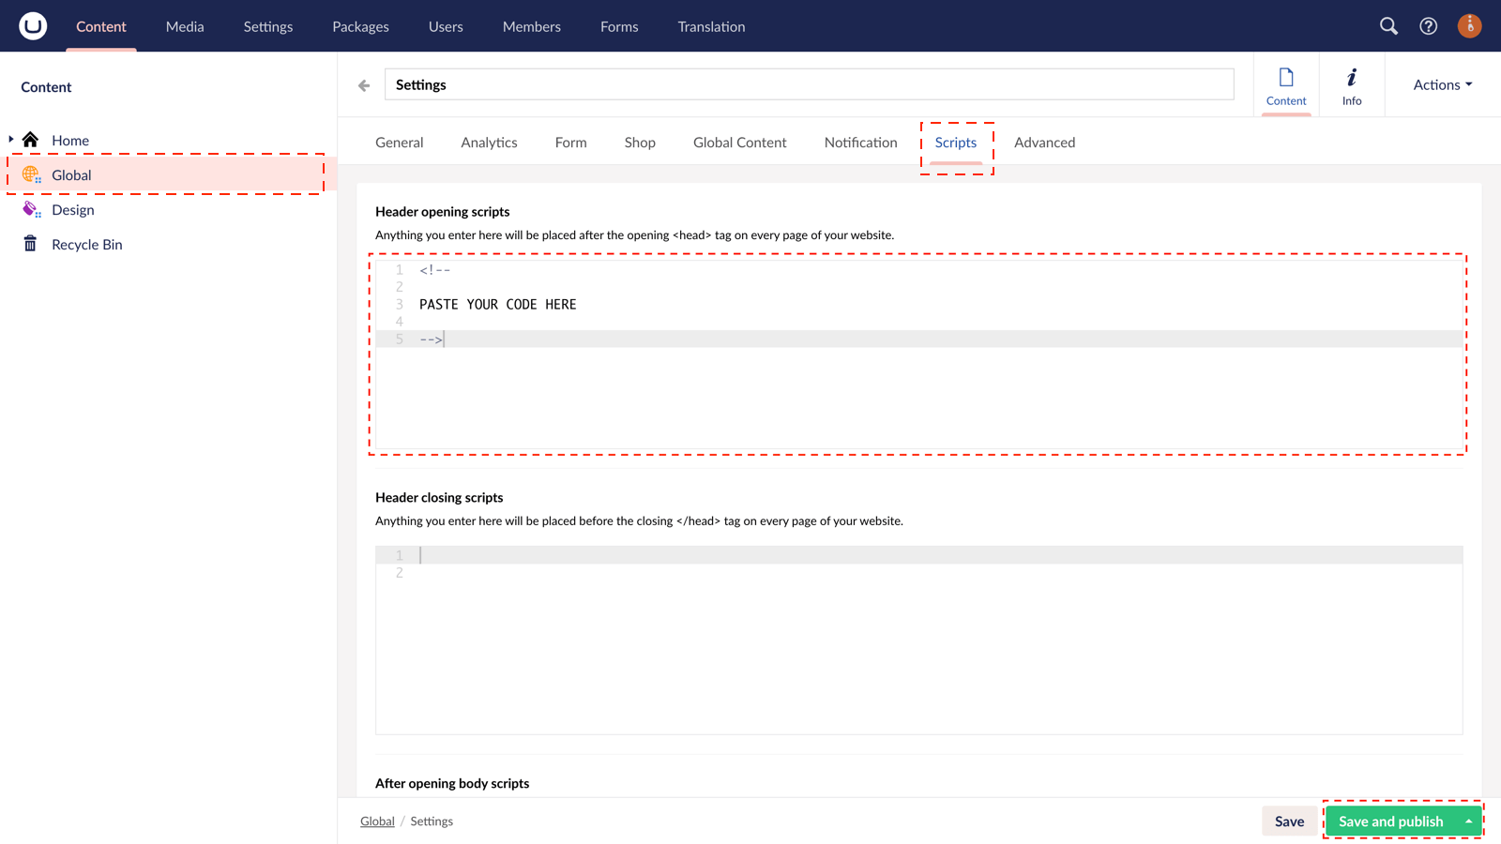Open the Info panel icon
Image resolution: width=1501 pixels, height=844 pixels.
(1351, 84)
